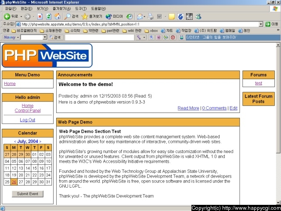The image size is (281, 211).
Task: Open the Navvy search box dropdown
Action: click(x=45, y=37)
